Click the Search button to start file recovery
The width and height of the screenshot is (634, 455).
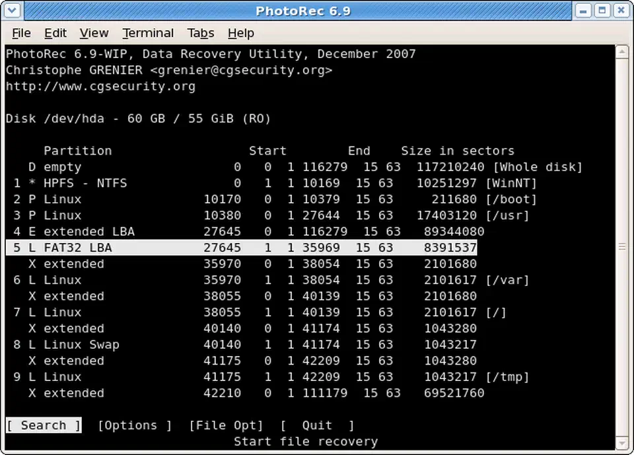coord(44,425)
